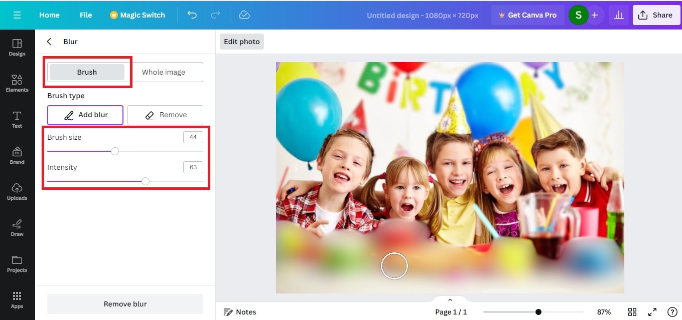
Task: Select the Draw tool
Action: pos(17,227)
